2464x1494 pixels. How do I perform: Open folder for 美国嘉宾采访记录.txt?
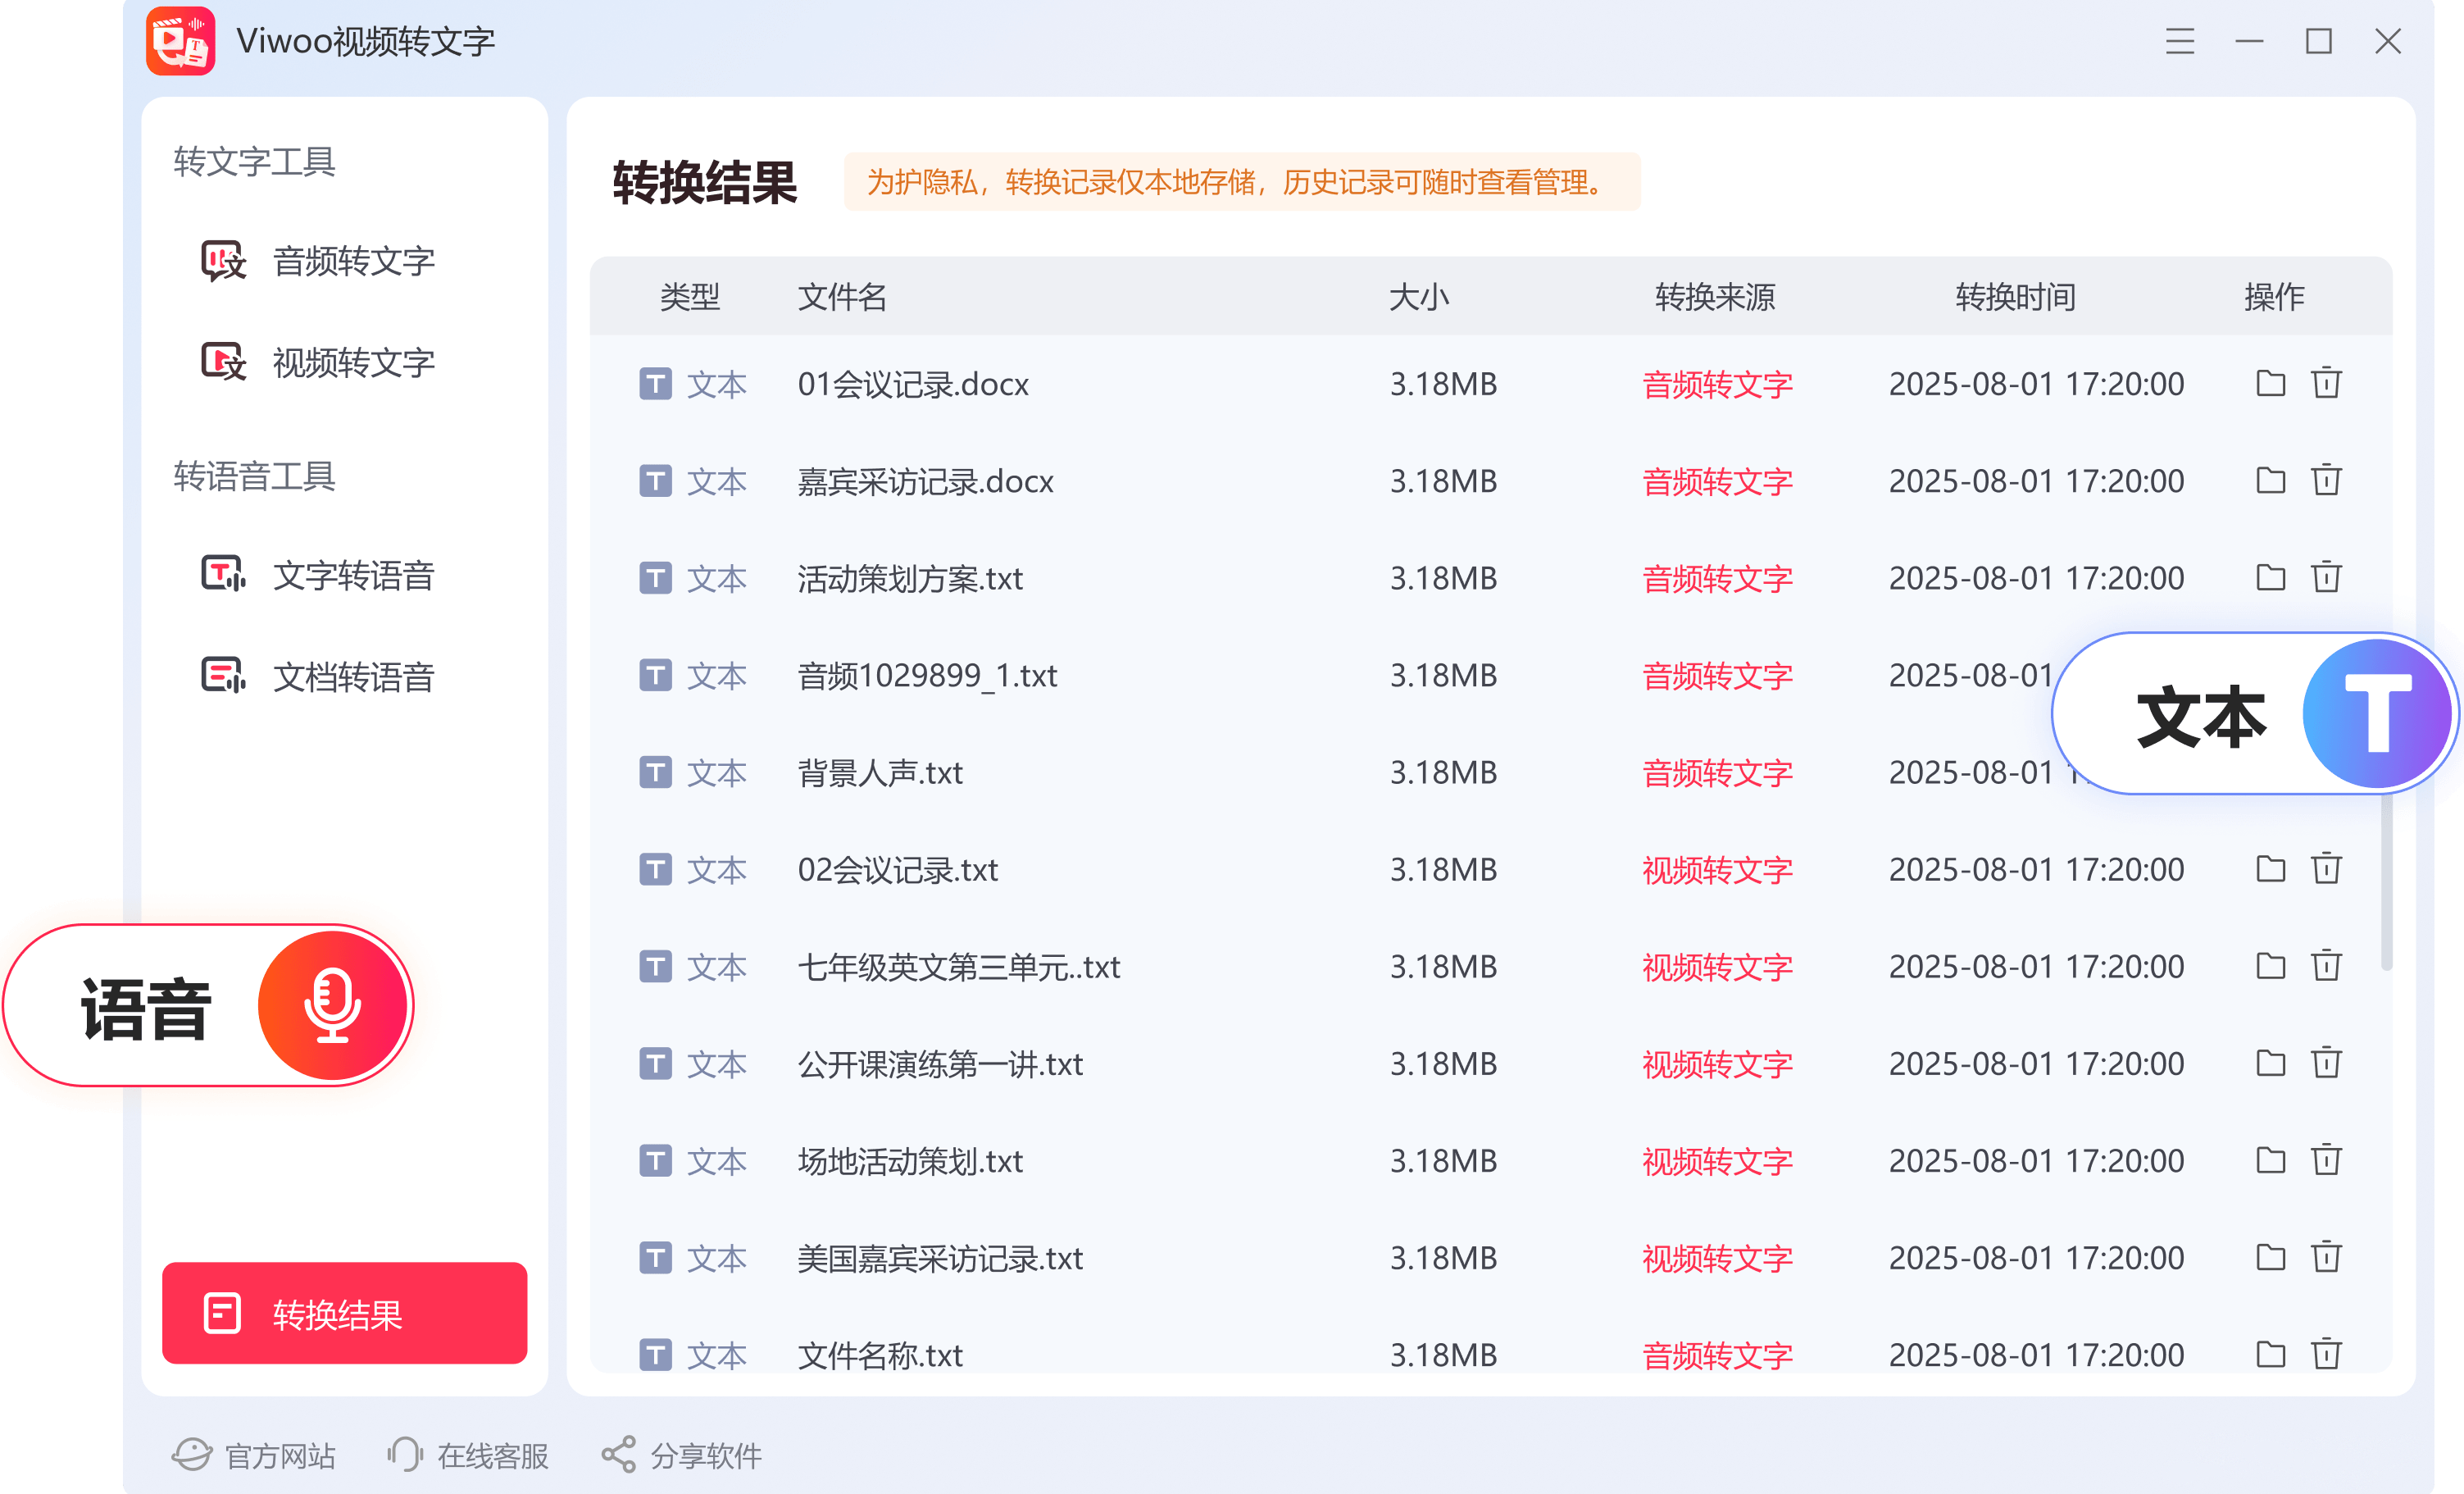point(2270,1257)
